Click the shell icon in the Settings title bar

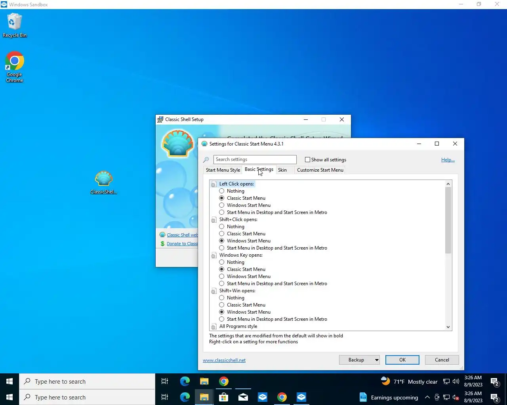(x=204, y=144)
